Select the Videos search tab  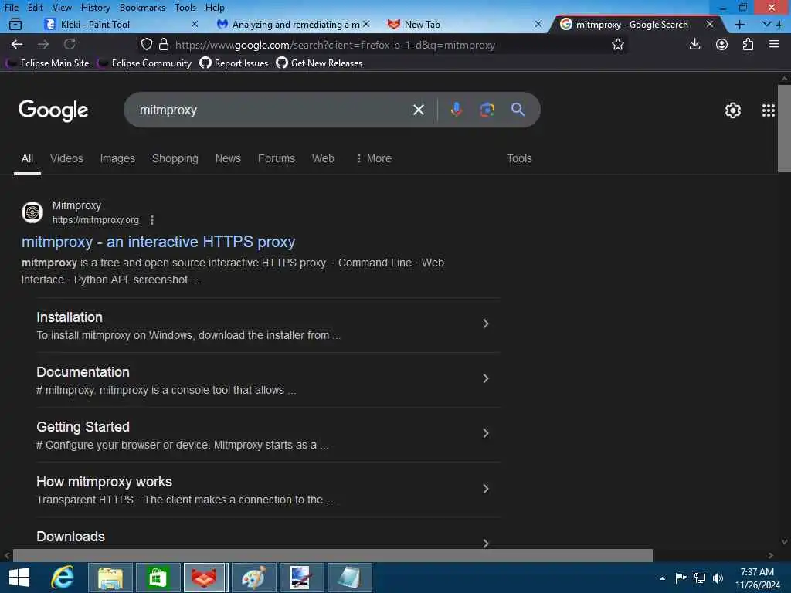coord(66,158)
